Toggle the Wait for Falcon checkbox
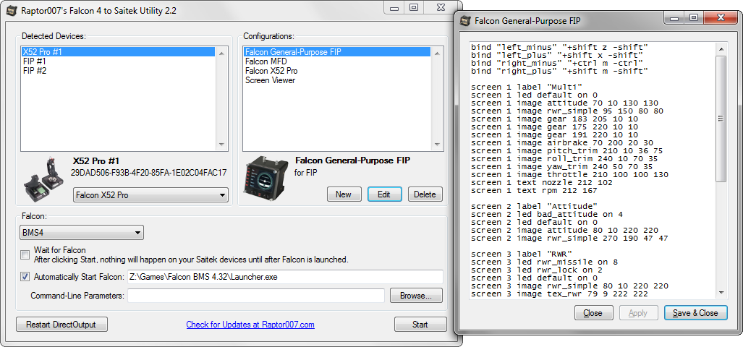 pyautogui.click(x=25, y=255)
